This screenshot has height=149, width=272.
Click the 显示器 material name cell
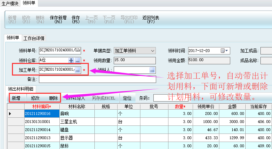pyautogui.click(x=77, y=138)
